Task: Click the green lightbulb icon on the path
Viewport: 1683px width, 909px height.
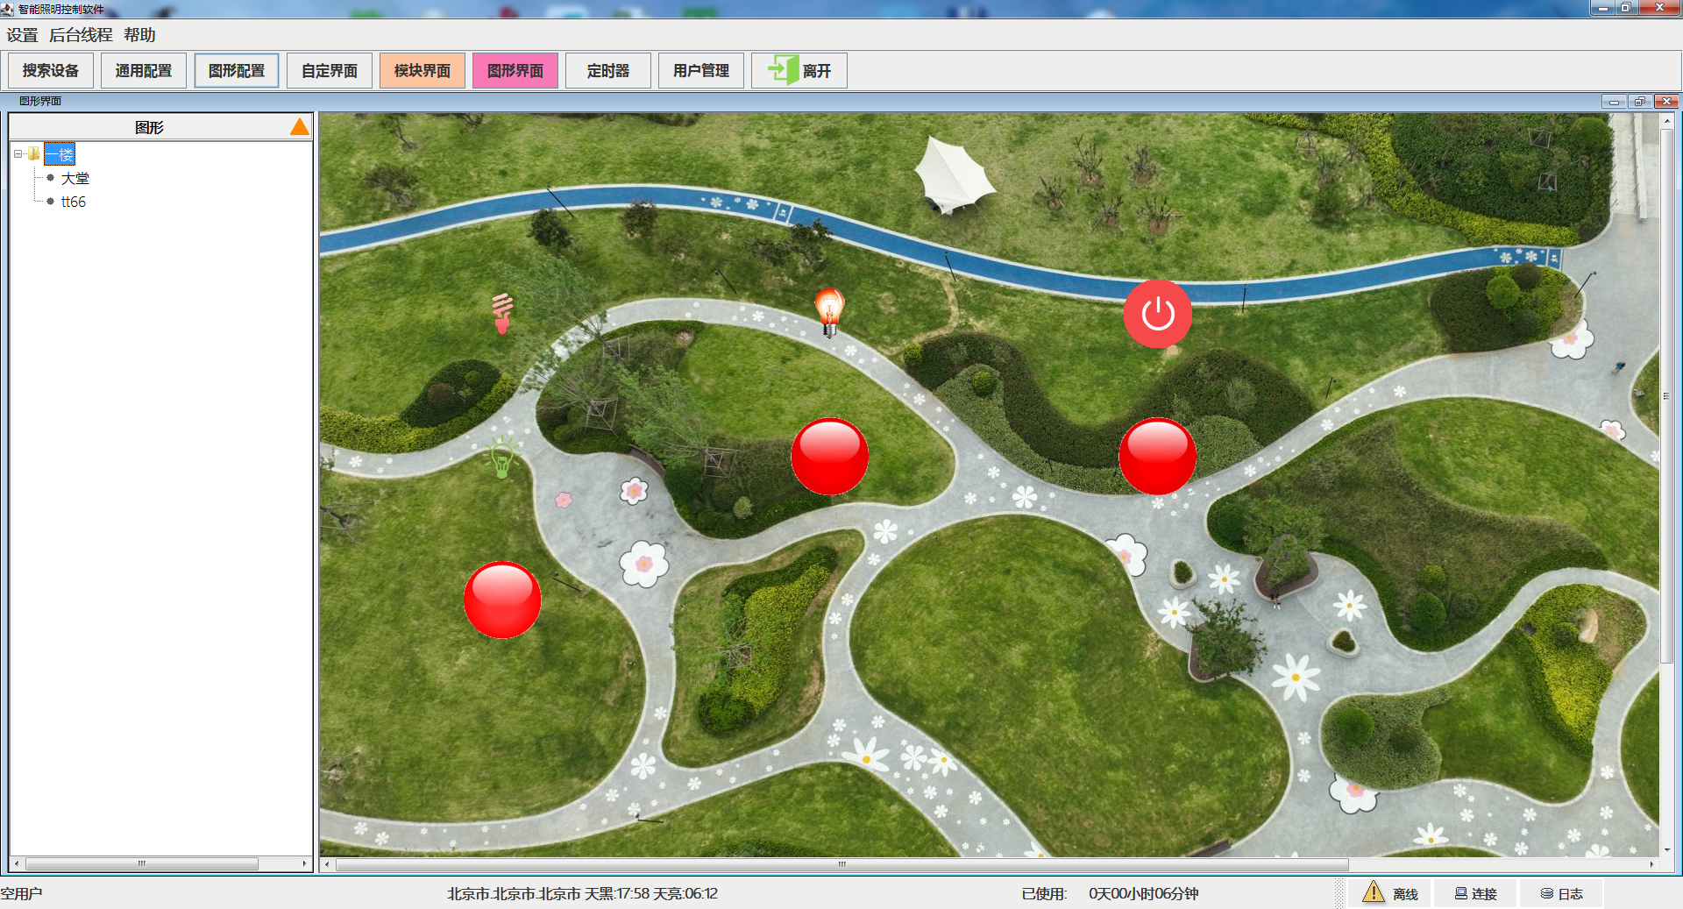Action: pos(502,457)
